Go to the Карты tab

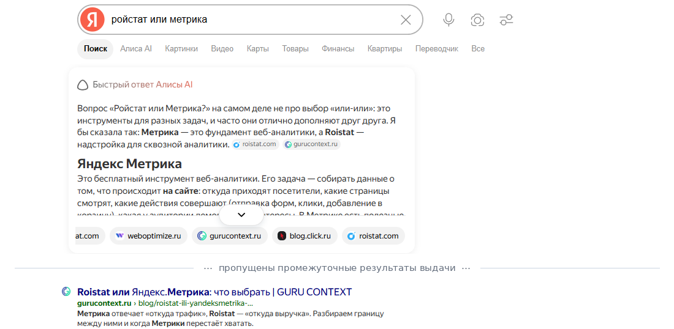pyautogui.click(x=258, y=49)
